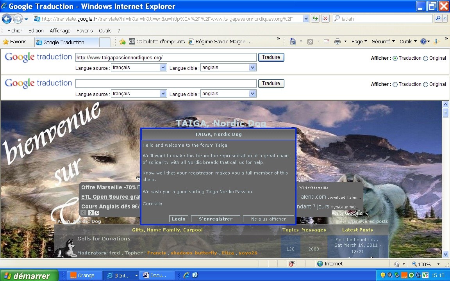Click the Read mail envelope icon
The width and height of the screenshot is (450, 281).
pos(326,42)
